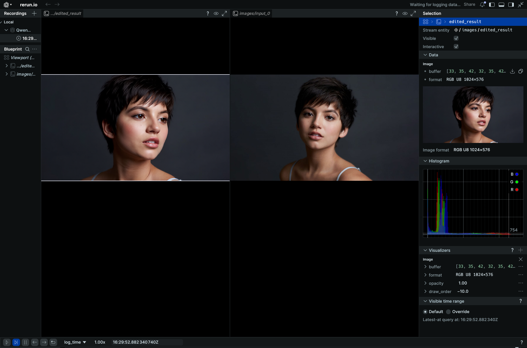This screenshot has height=348, width=527.
Task: Copy the image buffer value
Action: [521, 71]
